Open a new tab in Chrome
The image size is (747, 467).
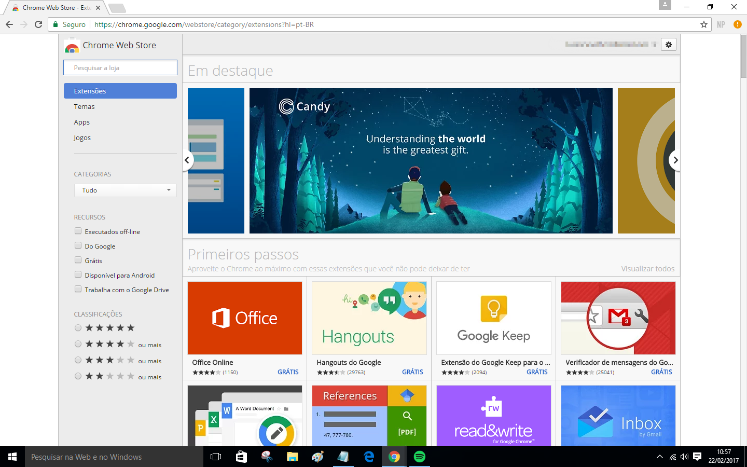pos(117,8)
